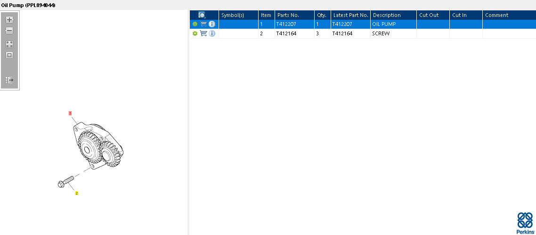Click the list export arrow icon in toolbar
Image resolution: width=536 pixels, height=235 pixels.
click(x=9, y=80)
